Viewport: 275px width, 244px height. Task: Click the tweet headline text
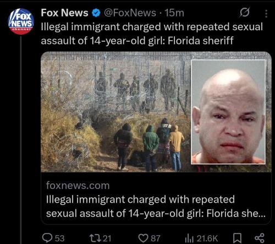coord(152,34)
